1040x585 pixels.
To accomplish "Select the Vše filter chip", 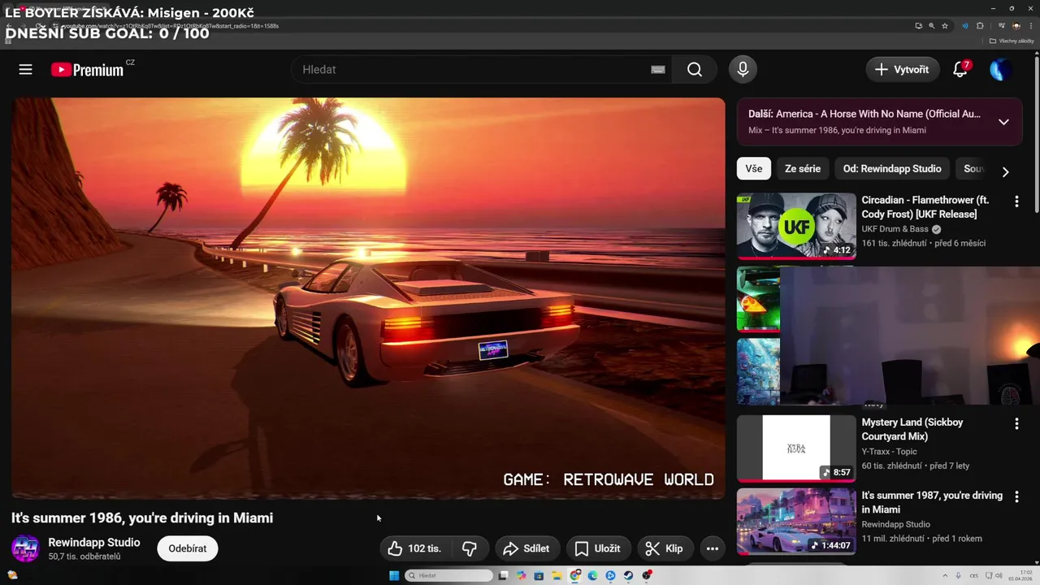I will 753,169.
